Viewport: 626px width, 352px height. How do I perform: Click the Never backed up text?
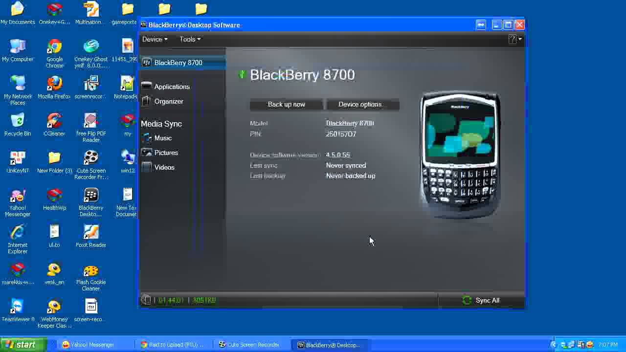pos(351,176)
